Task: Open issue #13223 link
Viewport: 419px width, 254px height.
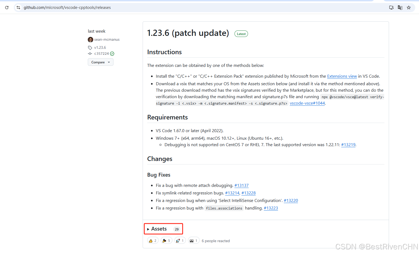Action: click(271, 208)
